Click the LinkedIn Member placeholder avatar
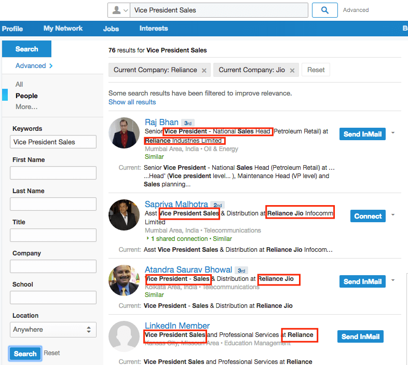 point(124,336)
